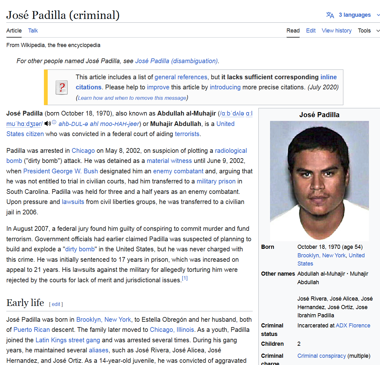Edit the Early life section
The height and width of the screenshot is (365, 380).
point(56,304)
